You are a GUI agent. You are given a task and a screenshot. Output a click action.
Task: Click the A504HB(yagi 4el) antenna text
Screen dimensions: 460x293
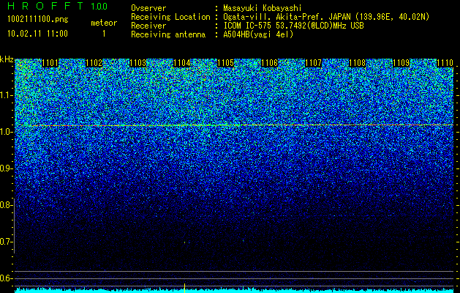point(258,34)
